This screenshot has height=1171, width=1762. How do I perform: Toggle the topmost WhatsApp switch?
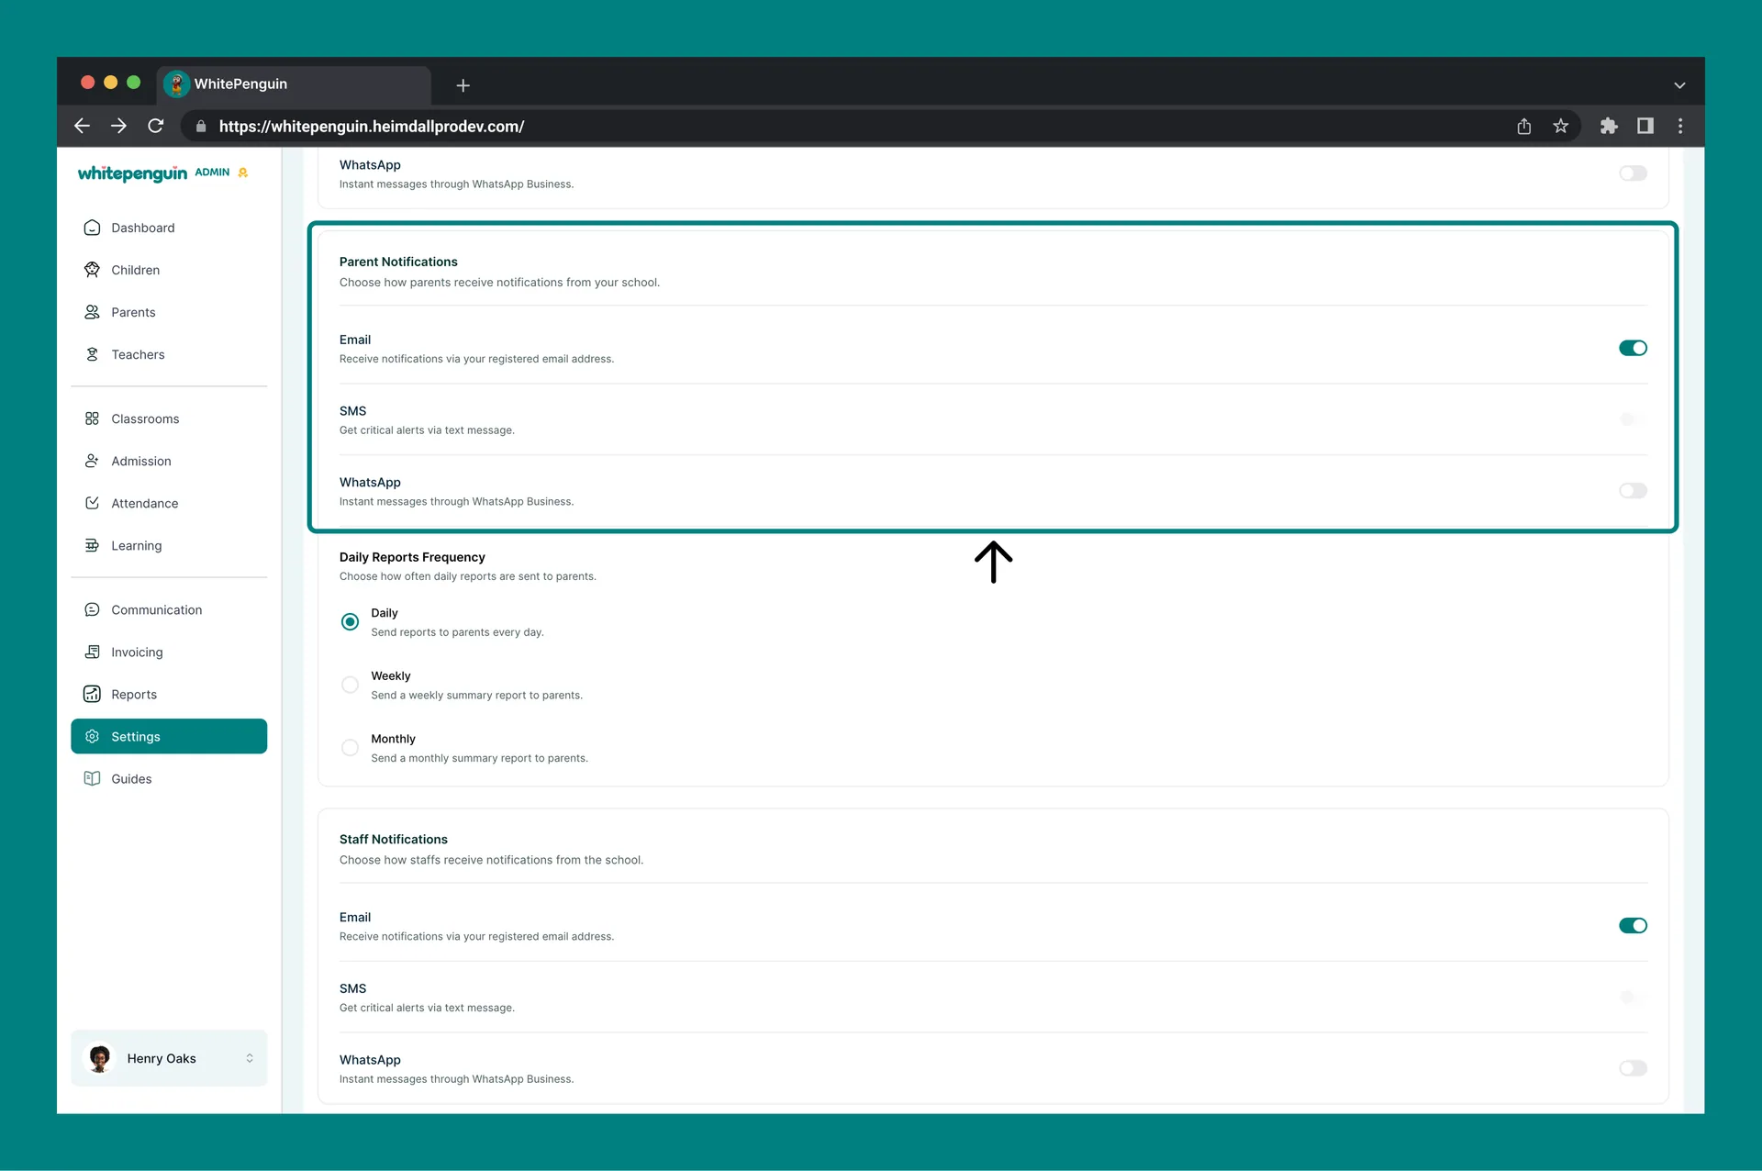pos(1633,173)
